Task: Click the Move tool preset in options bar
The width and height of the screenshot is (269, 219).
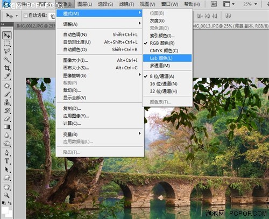Action: pyautogui.click(x=10, y=16)
